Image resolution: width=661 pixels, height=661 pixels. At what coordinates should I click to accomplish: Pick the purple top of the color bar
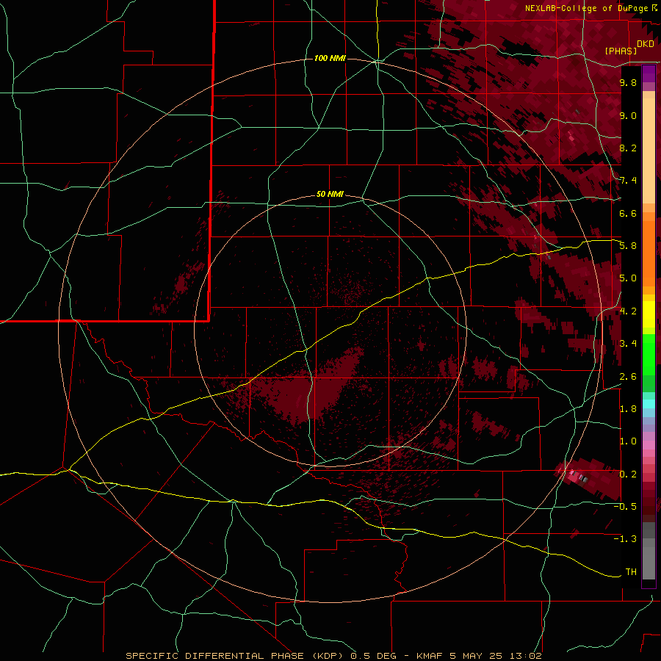pos(649,74)
